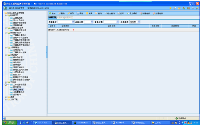202x126 pixels.
Task: Open 修改口令 in the tree
Action: tap(17, 75)
